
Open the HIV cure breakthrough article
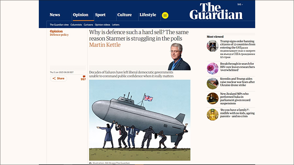pos(237,67)
